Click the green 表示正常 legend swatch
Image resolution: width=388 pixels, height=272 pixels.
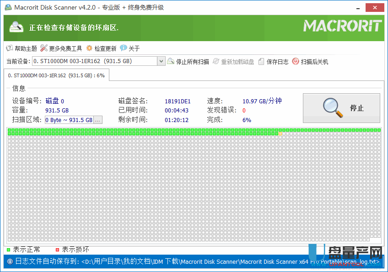point(8,250)
